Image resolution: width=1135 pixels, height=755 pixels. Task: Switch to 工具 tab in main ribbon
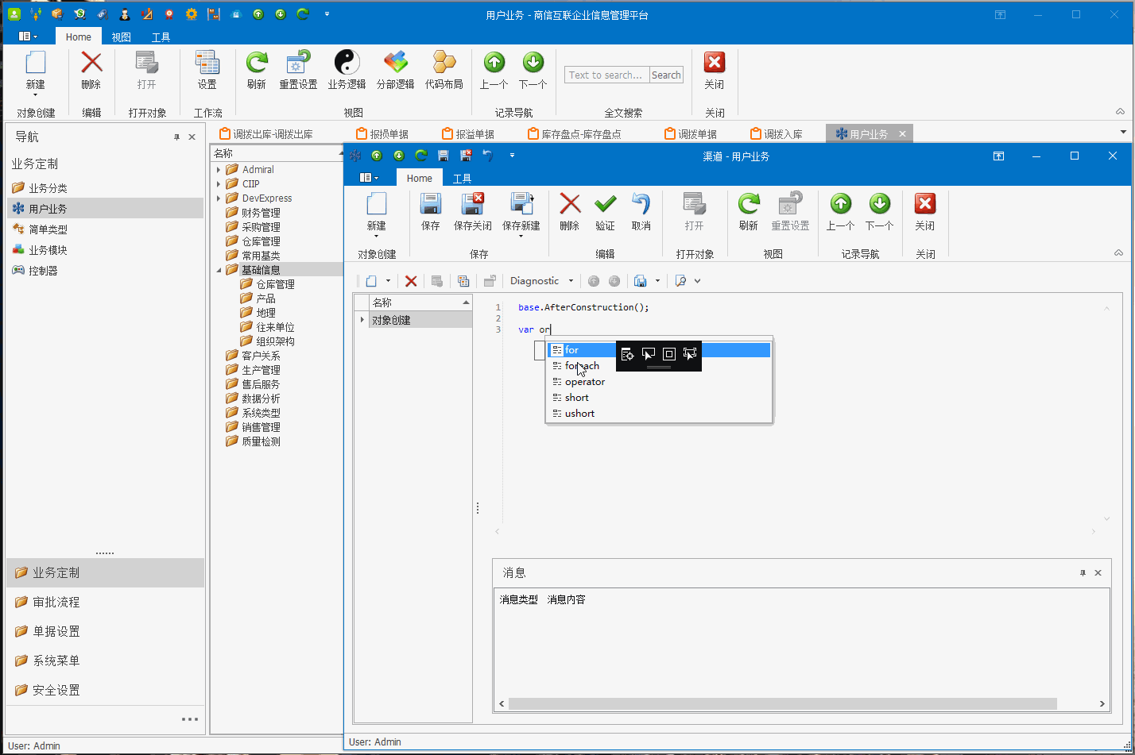tap(161, 37)
